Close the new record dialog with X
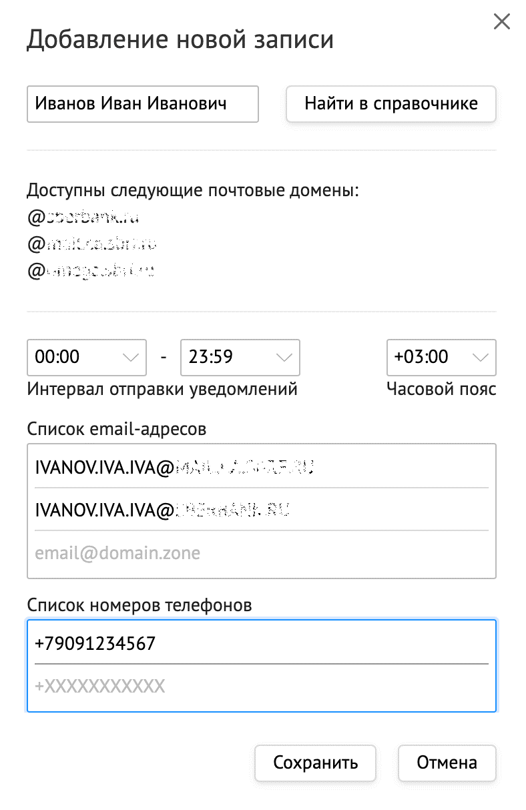The width and height of the screenshot is (526, 810). [501, 22]
